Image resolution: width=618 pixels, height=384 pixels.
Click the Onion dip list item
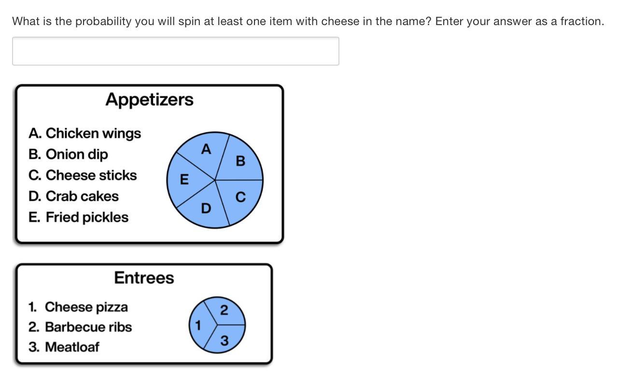[68, 154]
